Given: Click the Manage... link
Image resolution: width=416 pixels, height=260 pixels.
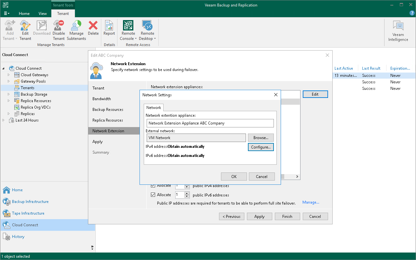Looking at the screenshot, I should 311,202.
